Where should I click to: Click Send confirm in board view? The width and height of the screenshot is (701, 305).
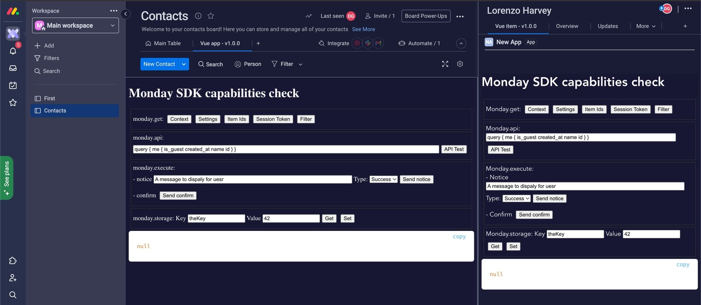[x=178, y=196]
